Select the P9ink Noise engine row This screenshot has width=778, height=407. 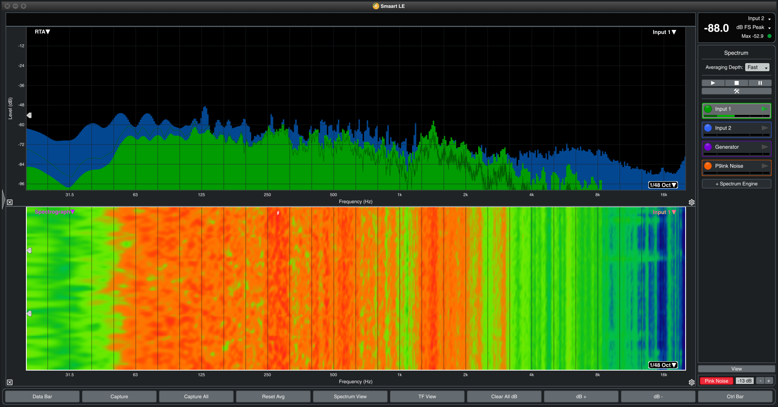(736, 167)
